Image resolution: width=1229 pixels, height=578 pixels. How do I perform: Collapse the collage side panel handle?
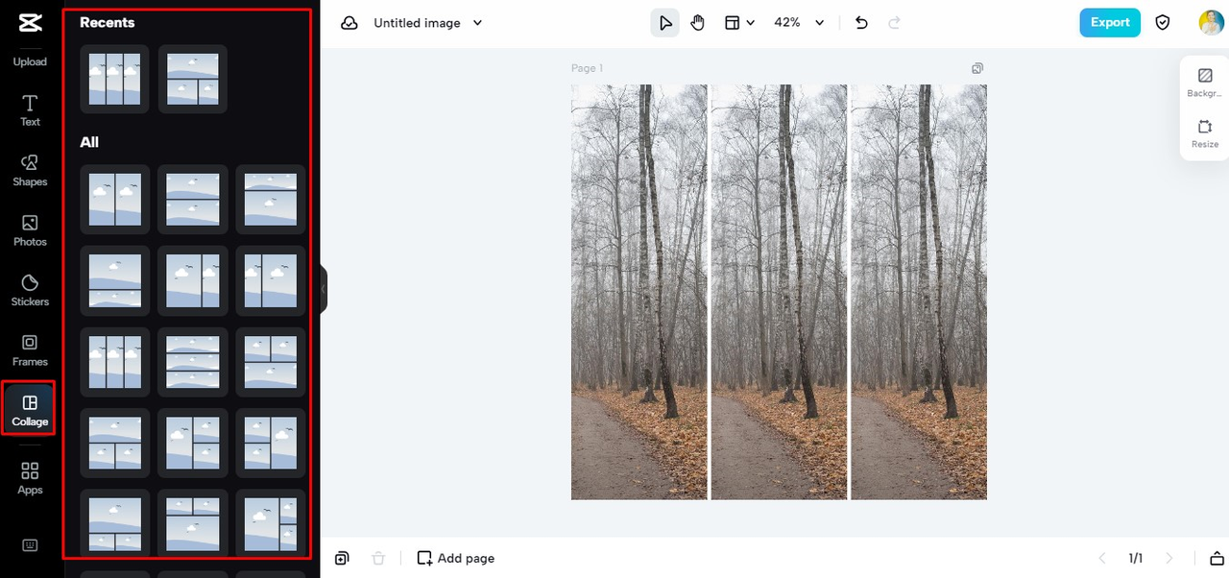coord(324,289)
